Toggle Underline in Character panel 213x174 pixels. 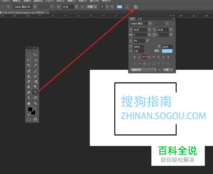tap(164, 57)
